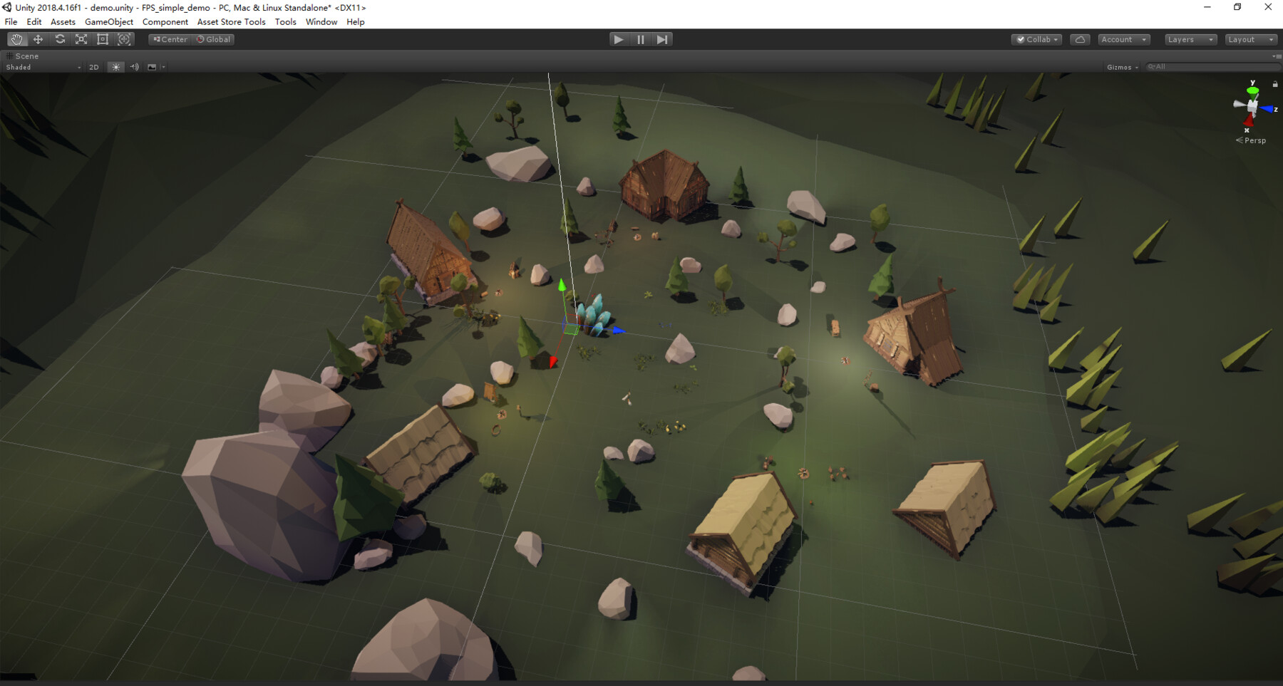Select the Rotate tool
Screen dimensions: 1283x686
point(59,39)
